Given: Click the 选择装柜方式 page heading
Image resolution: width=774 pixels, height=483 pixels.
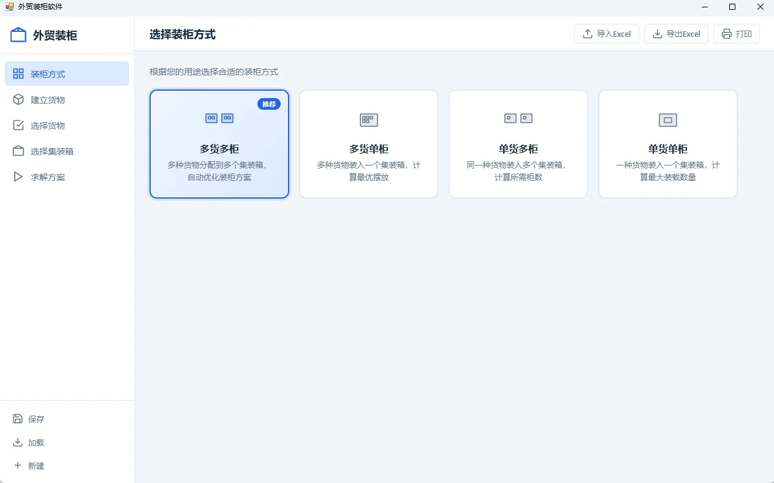Looking at the screenshot, I should pos(183,34).
